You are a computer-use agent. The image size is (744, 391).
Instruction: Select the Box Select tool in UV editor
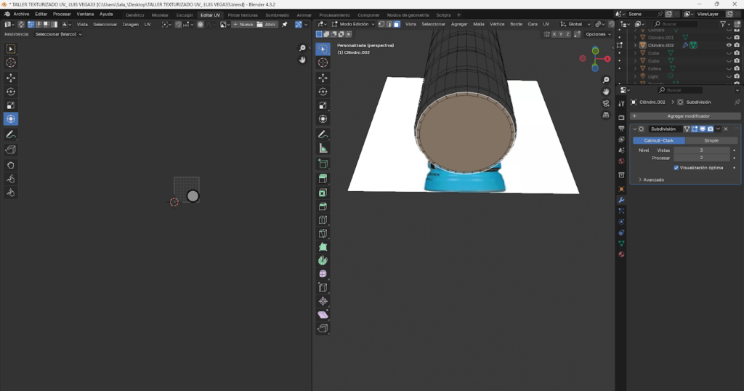10,49
